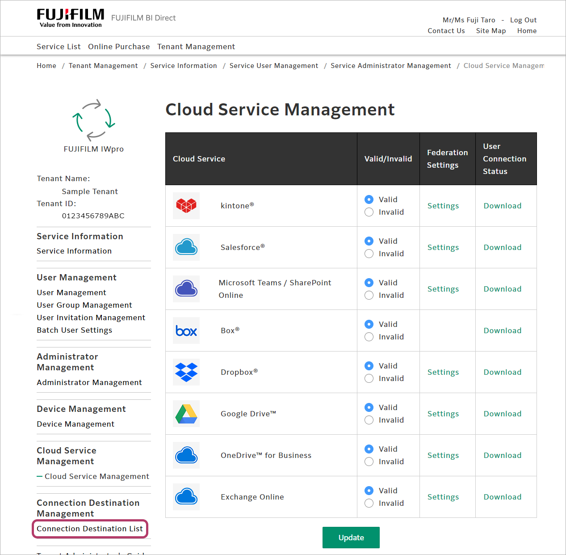Click the Update button
Image resolution: width=566 pixels, height=555 pixels.
(x=351, y=538)
